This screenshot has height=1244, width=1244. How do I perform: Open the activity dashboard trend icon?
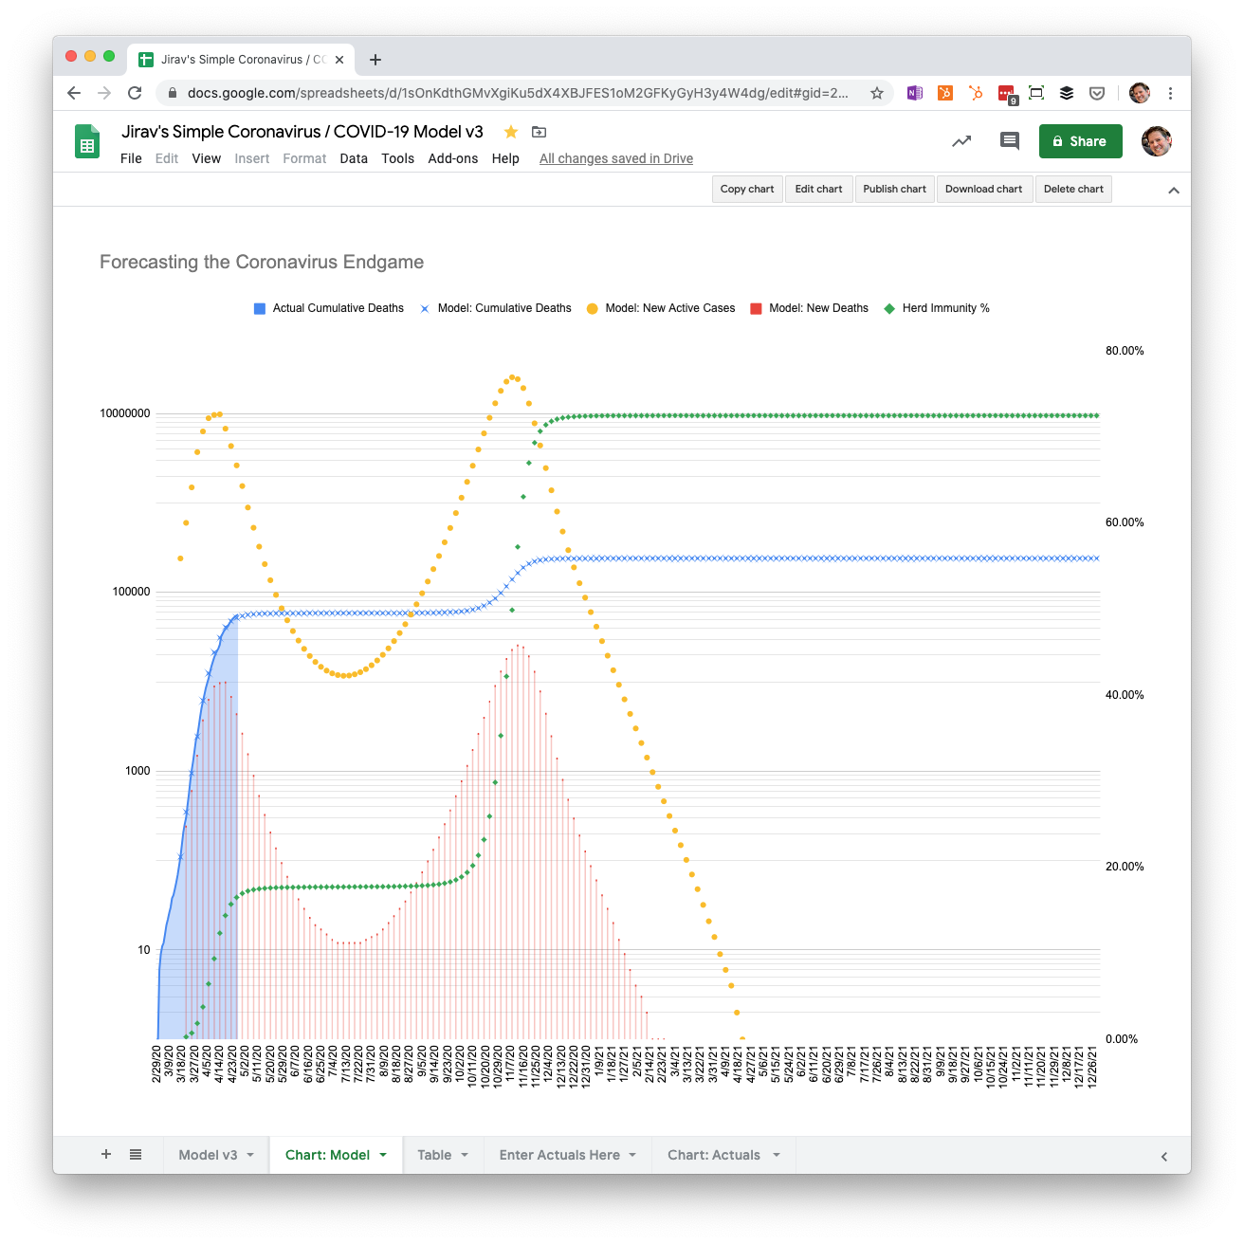pos(961,141)
